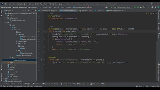Stop running process icon in toolbar
This screenshot has height=90, width=160.
[148, 7]
